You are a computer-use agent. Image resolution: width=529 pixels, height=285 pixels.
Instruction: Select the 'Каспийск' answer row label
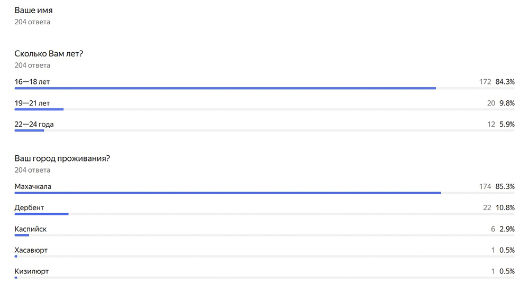coord(31,229)
